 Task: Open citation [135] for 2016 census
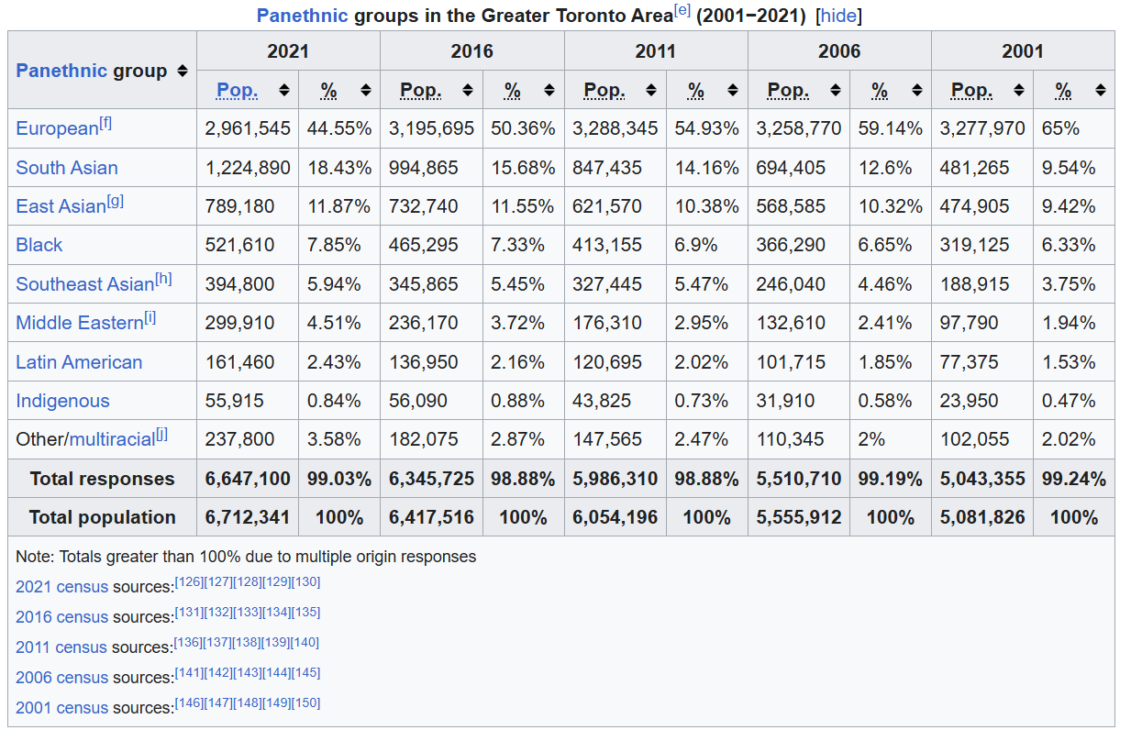pos(306,613)
